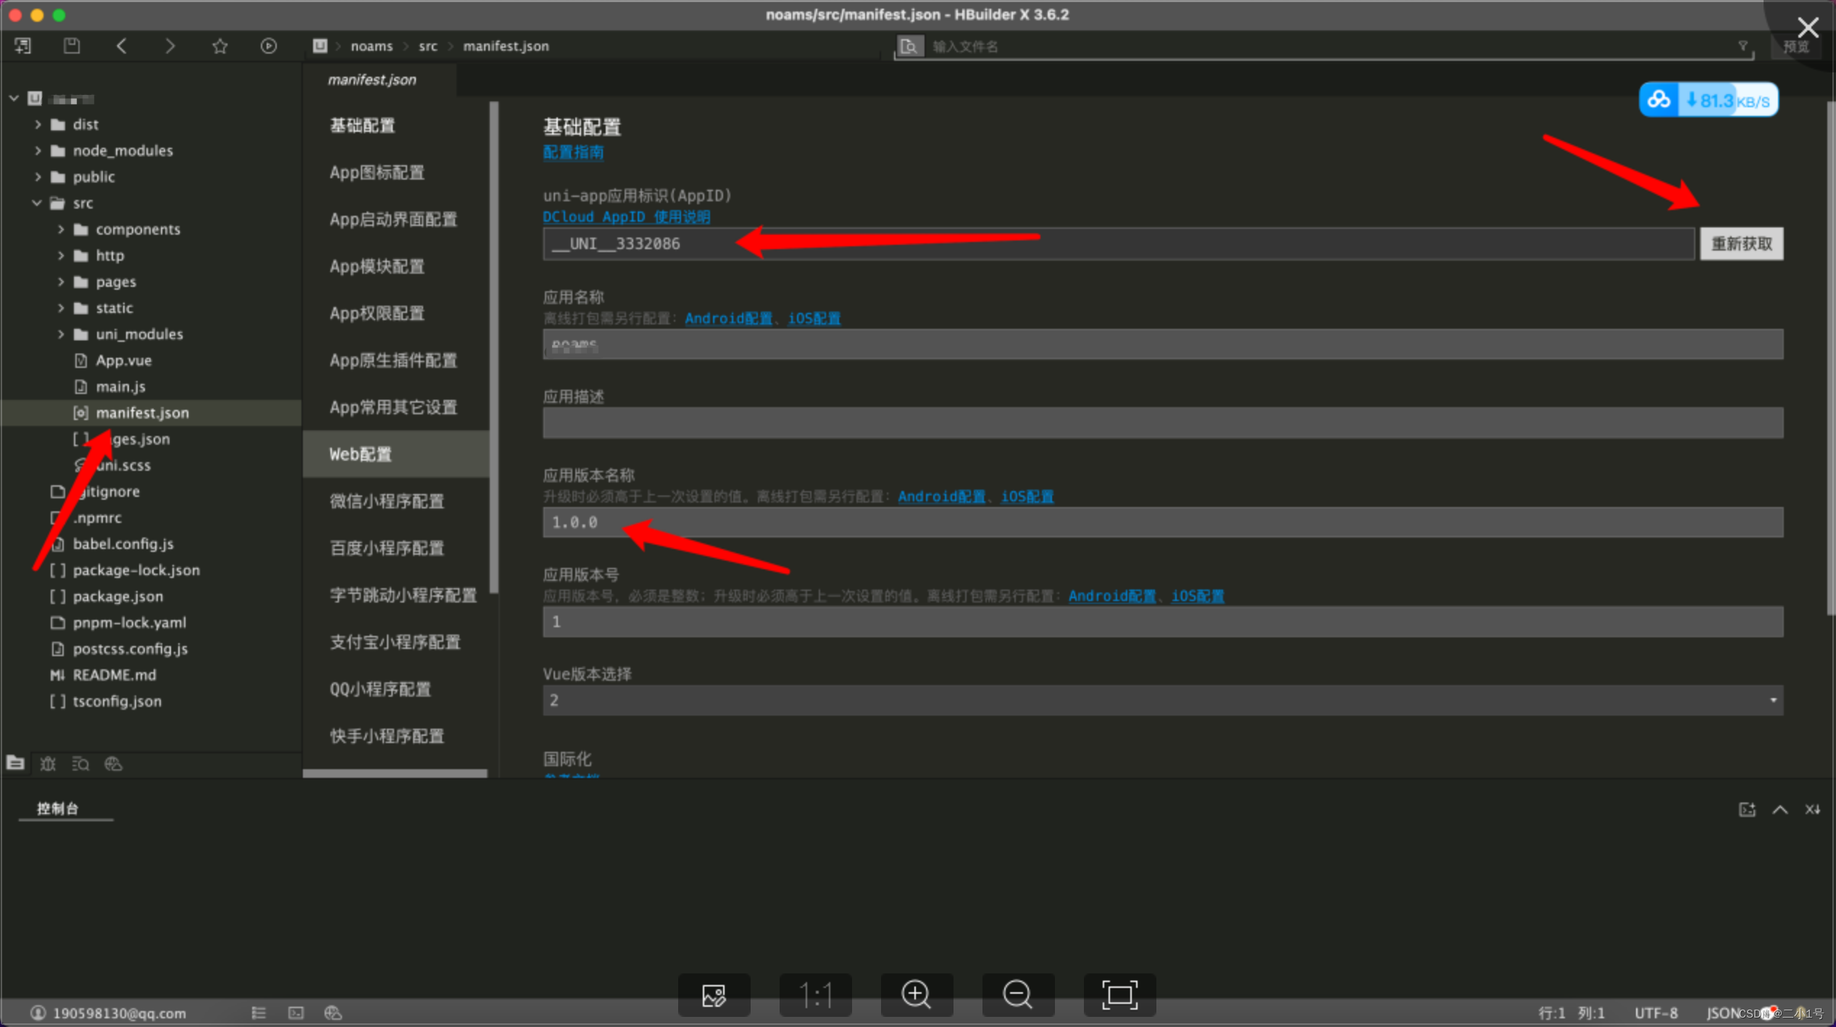Click the config section list scrollbar

(494, 348)
